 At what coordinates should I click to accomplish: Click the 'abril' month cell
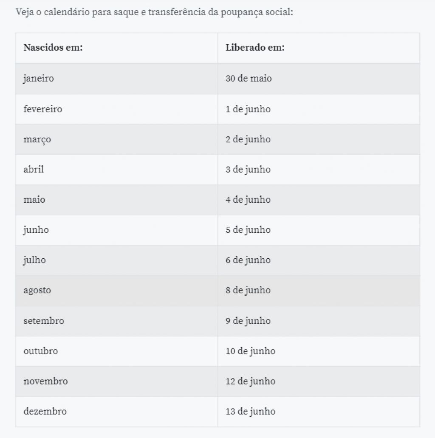pyautogui.click(x=116, y=170)
